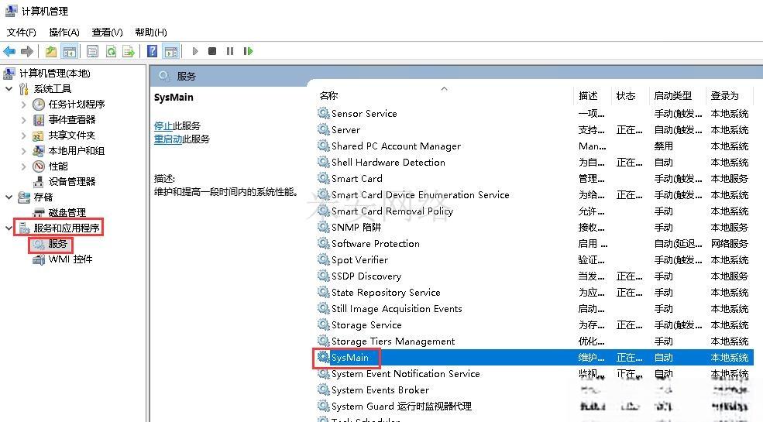Select System Event Notification Service row

coord(534,374)
